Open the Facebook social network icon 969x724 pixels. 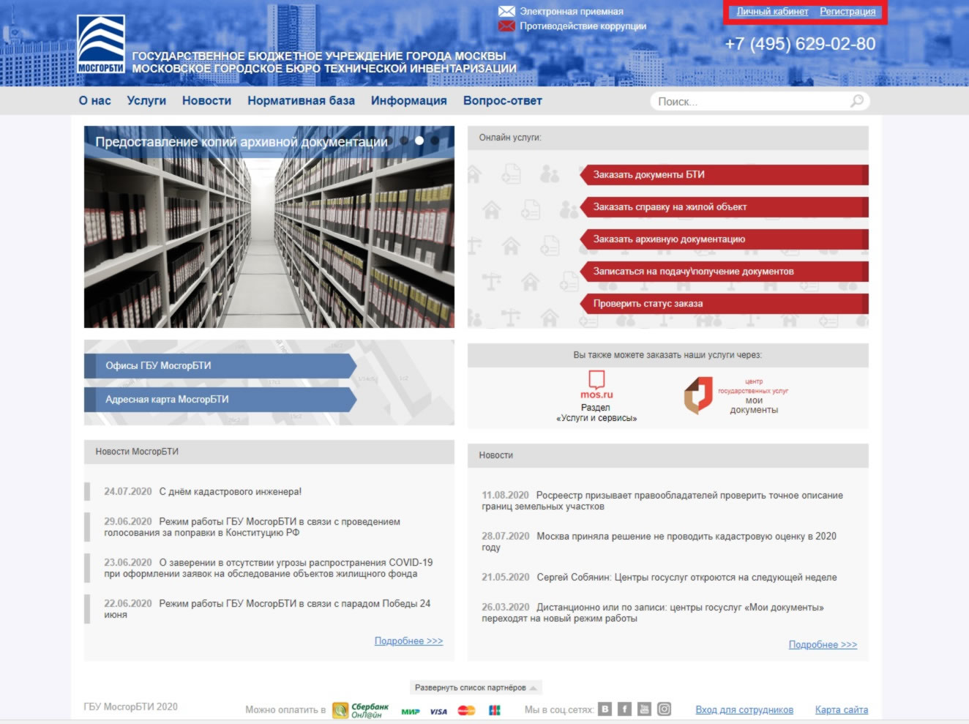624,709
